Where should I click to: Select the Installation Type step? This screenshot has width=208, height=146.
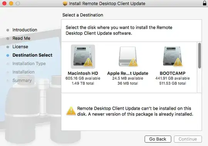pos(29,64)
